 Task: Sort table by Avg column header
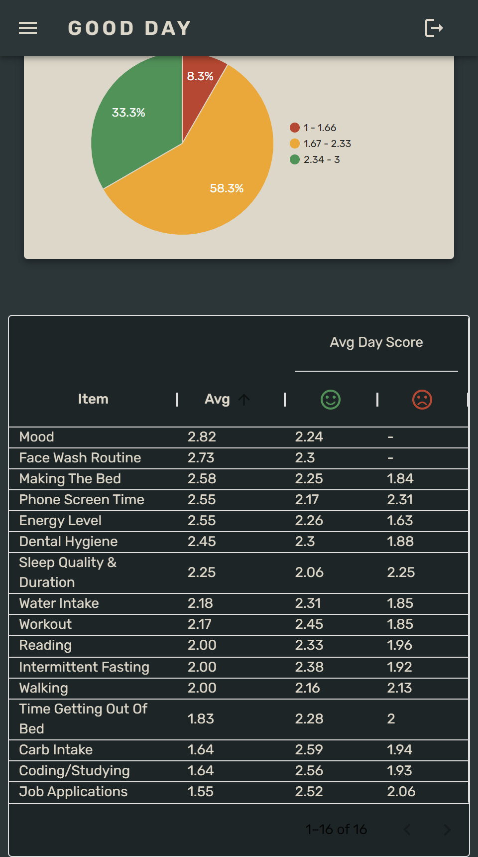(x=217, y=399)
